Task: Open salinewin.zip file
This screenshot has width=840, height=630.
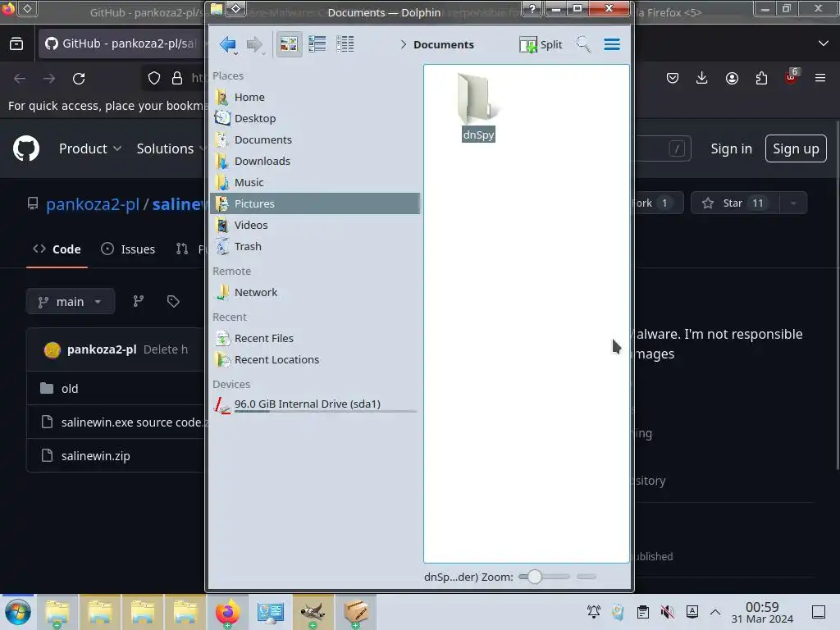Action: (95, 456)
